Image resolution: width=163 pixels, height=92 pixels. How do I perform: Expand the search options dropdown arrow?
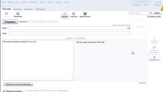tap(151, 13)
